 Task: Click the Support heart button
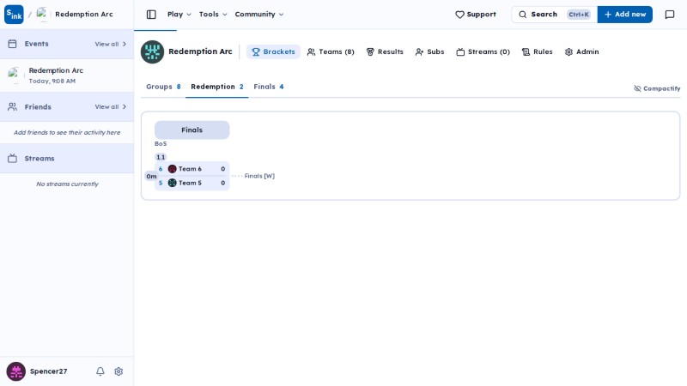pos(476,15)
